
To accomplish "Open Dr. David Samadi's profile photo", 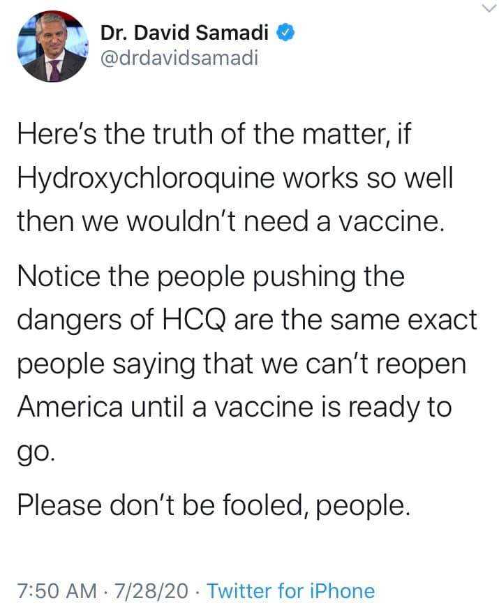I will pos(52,46).
